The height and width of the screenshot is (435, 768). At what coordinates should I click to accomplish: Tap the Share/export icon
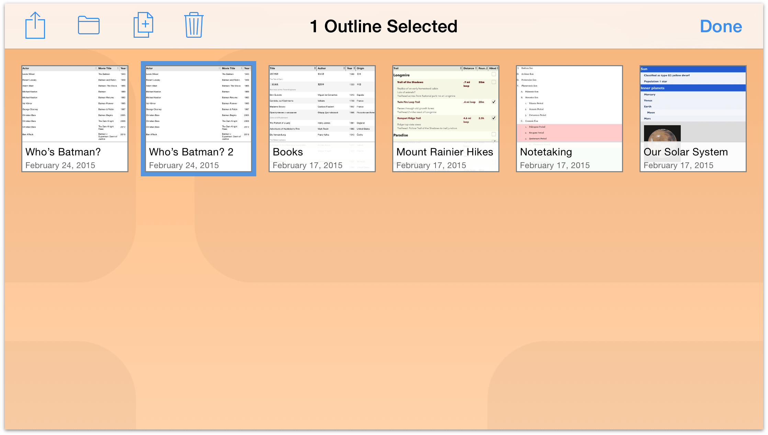[35, 25]
